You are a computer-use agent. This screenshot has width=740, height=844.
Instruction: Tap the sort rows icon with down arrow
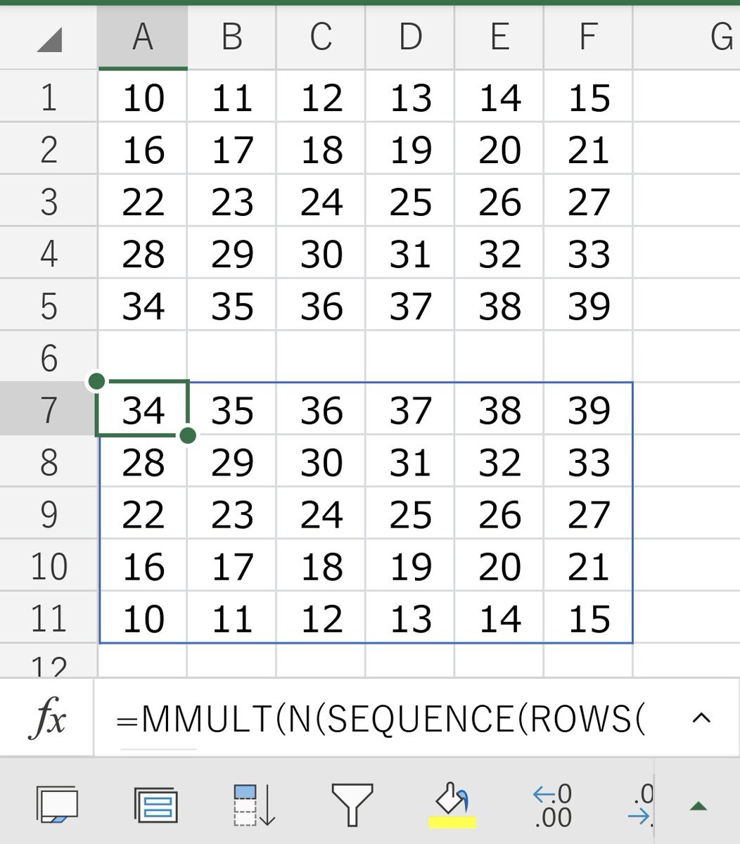pos(253,805)
